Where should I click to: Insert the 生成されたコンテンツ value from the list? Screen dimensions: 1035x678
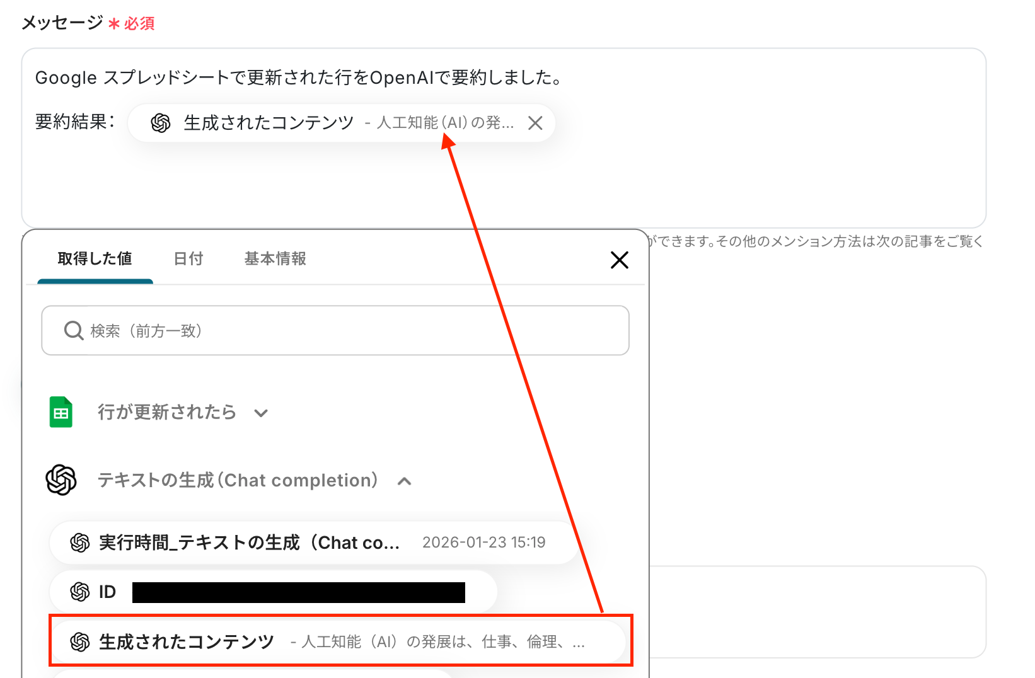tap(338, 642)
